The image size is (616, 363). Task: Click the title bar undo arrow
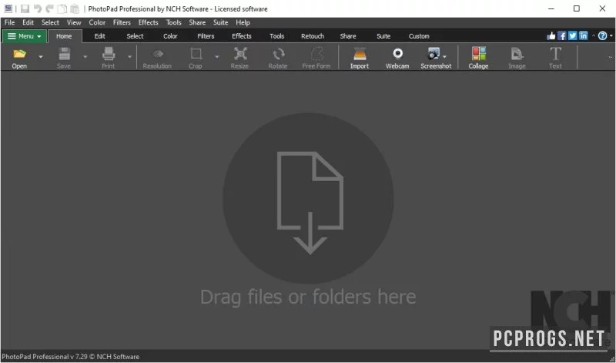[38, 8]
